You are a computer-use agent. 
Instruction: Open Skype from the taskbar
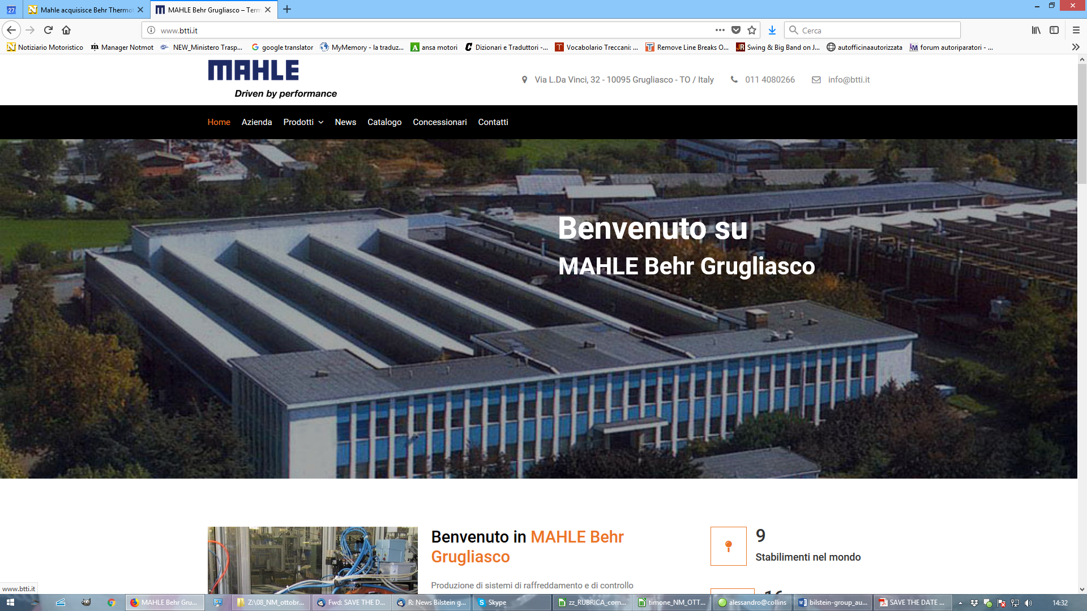pos(497,603)
